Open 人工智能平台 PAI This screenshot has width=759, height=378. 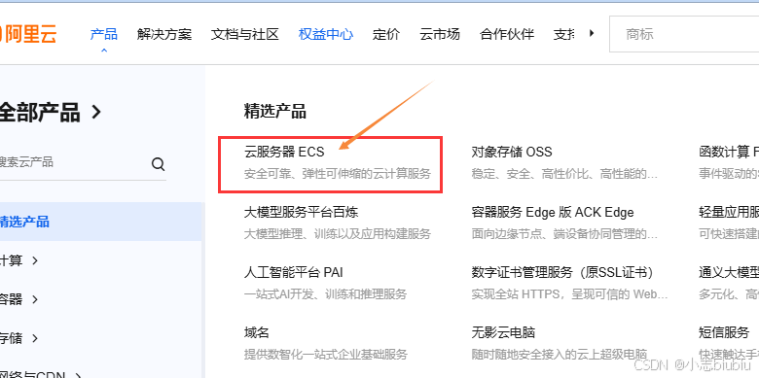coord(293,272)
